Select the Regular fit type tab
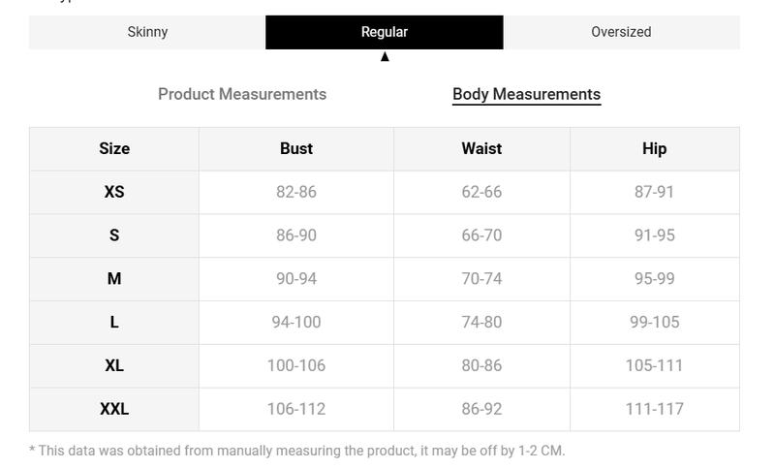The image size is (775, 469). click(385, 32)
